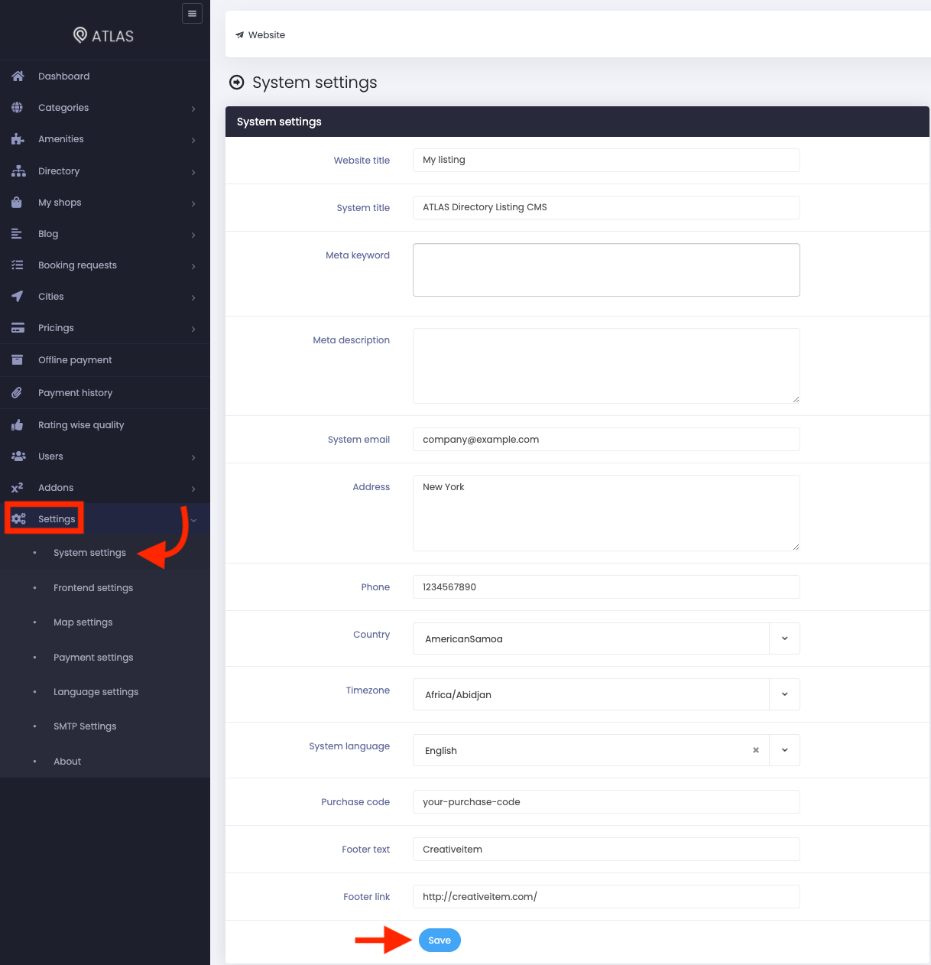Click the Cities arrow icon
The height and width of the screenshot is (965, 931).
coord(17,297)
